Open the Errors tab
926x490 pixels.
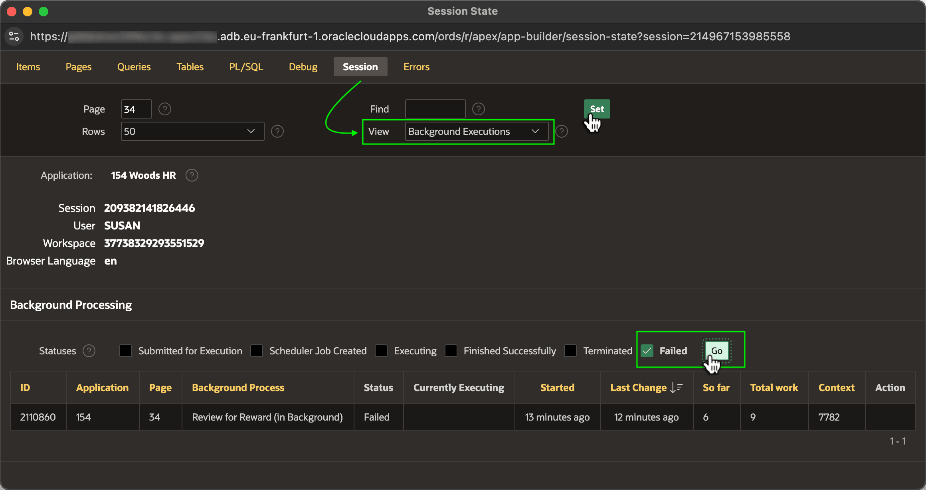[416, 67]
